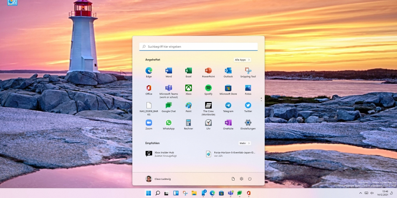Open the pinned Office app tile

click(148, 90)
